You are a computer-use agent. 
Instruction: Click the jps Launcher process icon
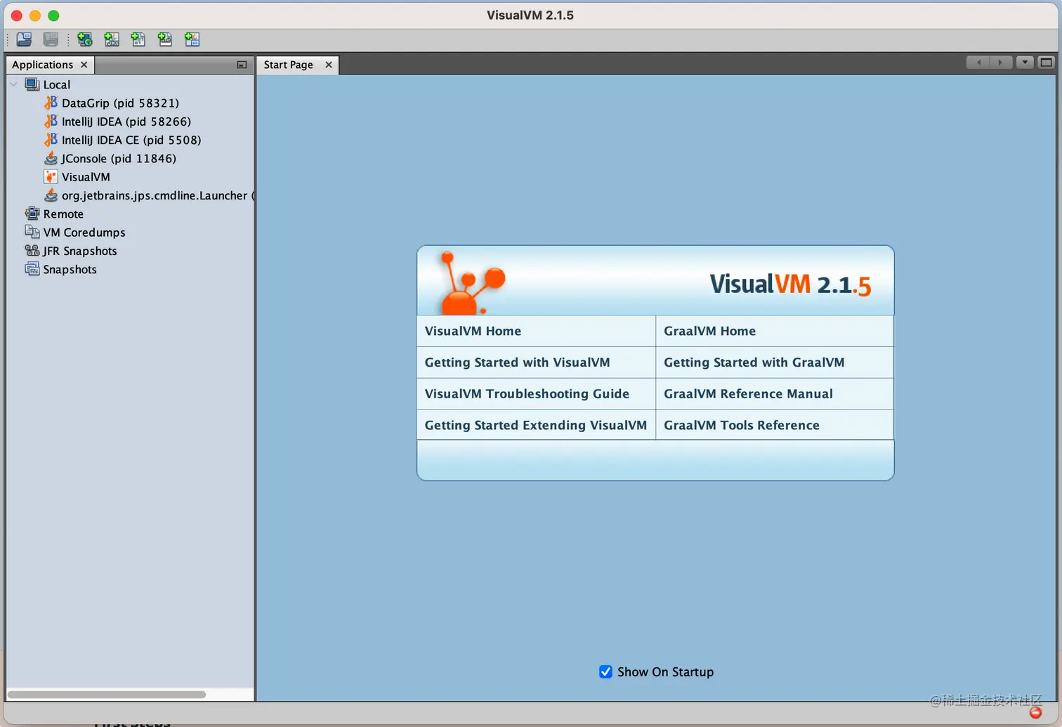coord(51,195)
